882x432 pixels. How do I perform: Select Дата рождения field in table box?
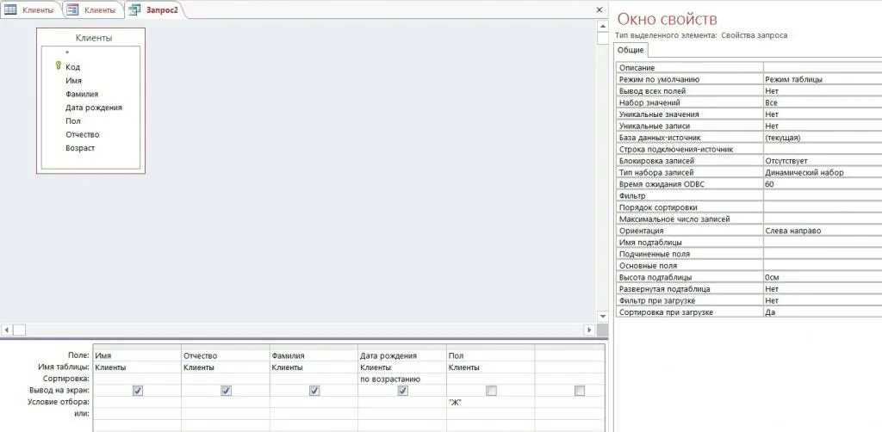tap(93, 108)
